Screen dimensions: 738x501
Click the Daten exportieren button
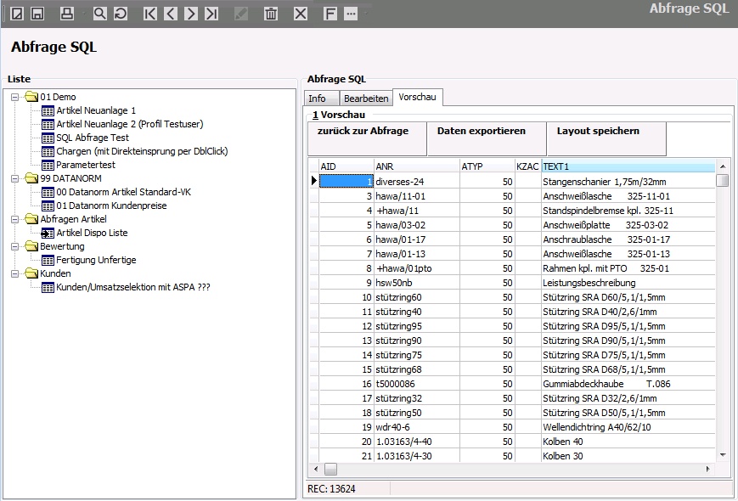pos(487,138)
